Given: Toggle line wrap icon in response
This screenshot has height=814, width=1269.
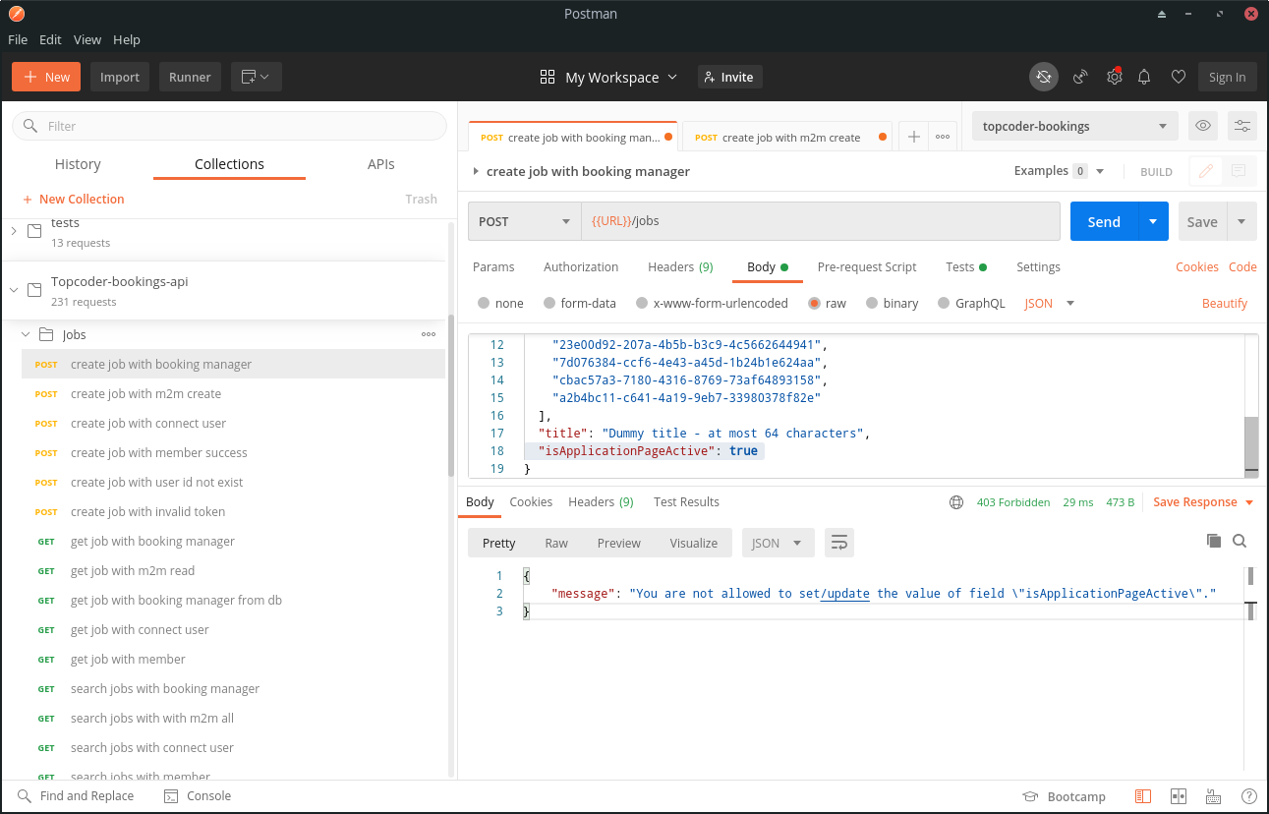Looking at the screenshot, I should coord(838,543).
